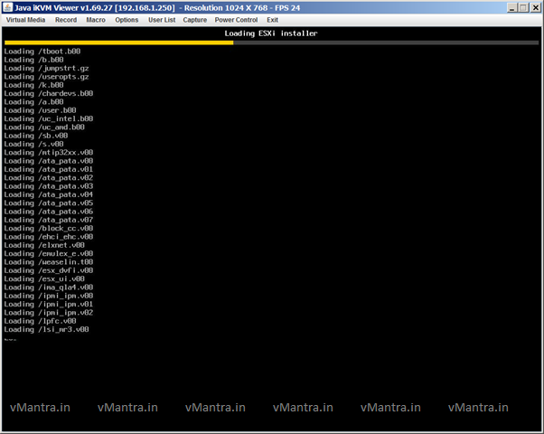
Task: Click the line 'Loading /block_cc.v00'
Action: pyautogui.click(x=49, y=228)
